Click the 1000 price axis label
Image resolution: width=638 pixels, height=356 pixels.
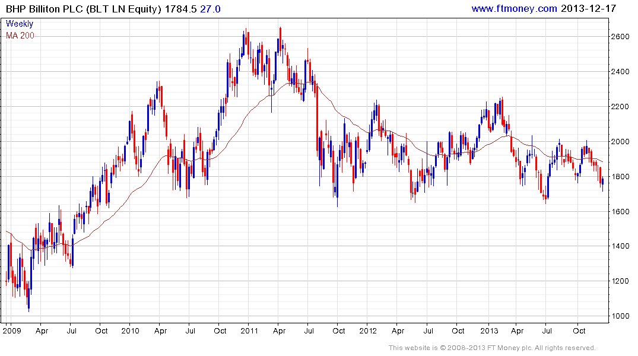click(620, 316)
